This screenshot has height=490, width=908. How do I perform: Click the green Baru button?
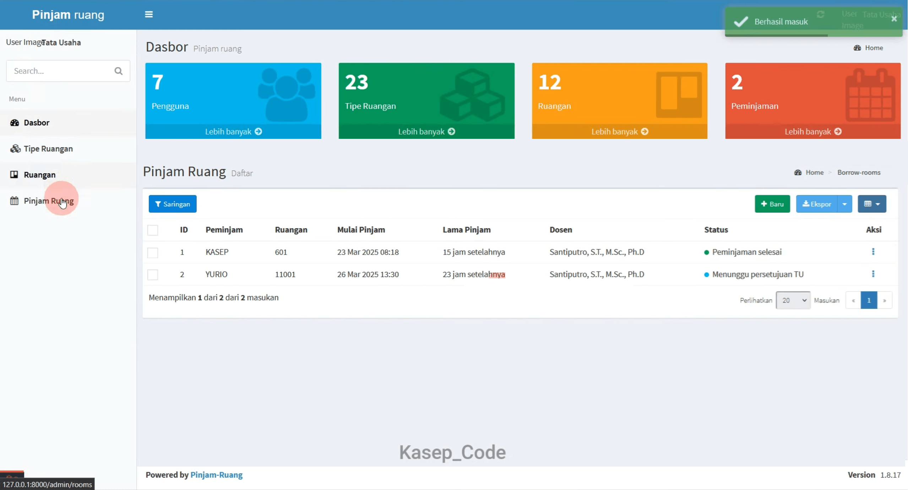tap(772, 204)
